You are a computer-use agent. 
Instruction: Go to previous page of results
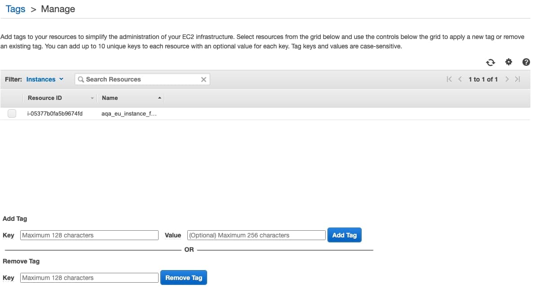pos(460,79)
